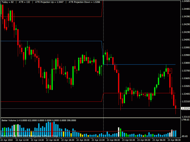Click the '22 Apr 16:30' time label

(53, 140)
